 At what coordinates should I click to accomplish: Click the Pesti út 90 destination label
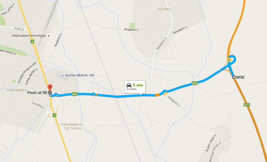point(37,93)
